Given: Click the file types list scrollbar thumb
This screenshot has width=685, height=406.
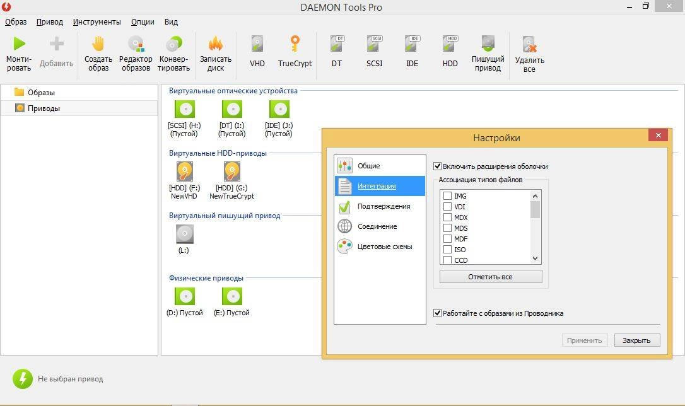Looking at the screenshot, I should [x=535, y=209].
